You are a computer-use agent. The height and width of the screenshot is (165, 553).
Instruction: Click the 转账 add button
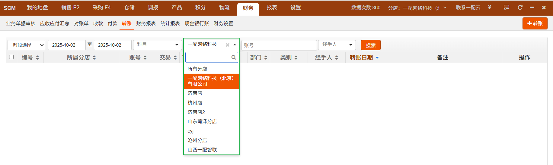(x=535, y=23)
